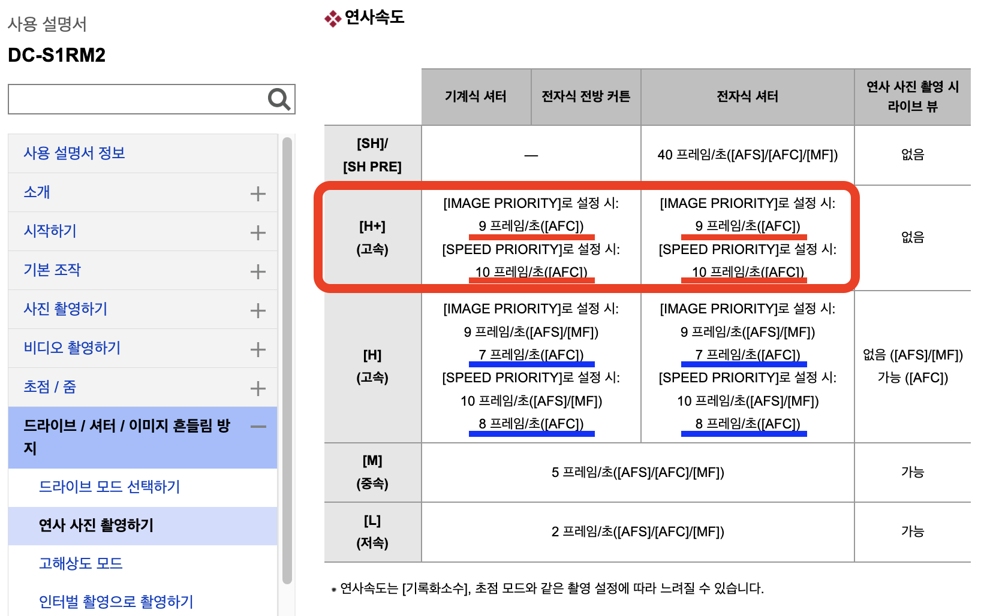Open 인터벌 촬영으로 촬영하기 link
The image size is (981, 616).
(116, 602)
